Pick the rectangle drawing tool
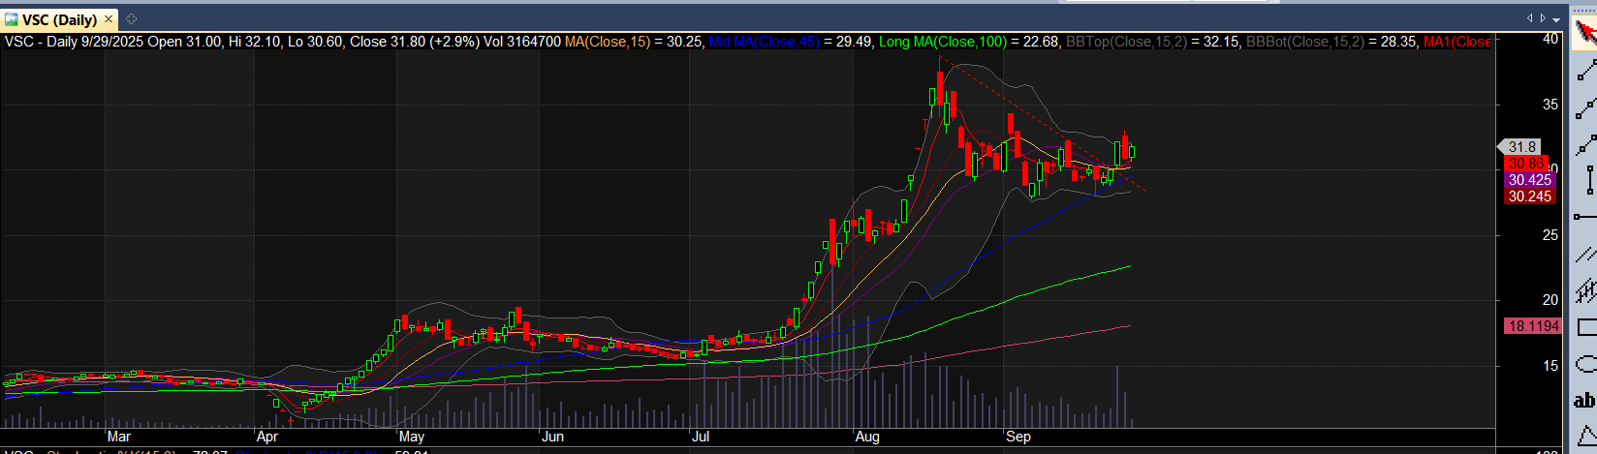The image size is (1597, 454). (1584, 327)
